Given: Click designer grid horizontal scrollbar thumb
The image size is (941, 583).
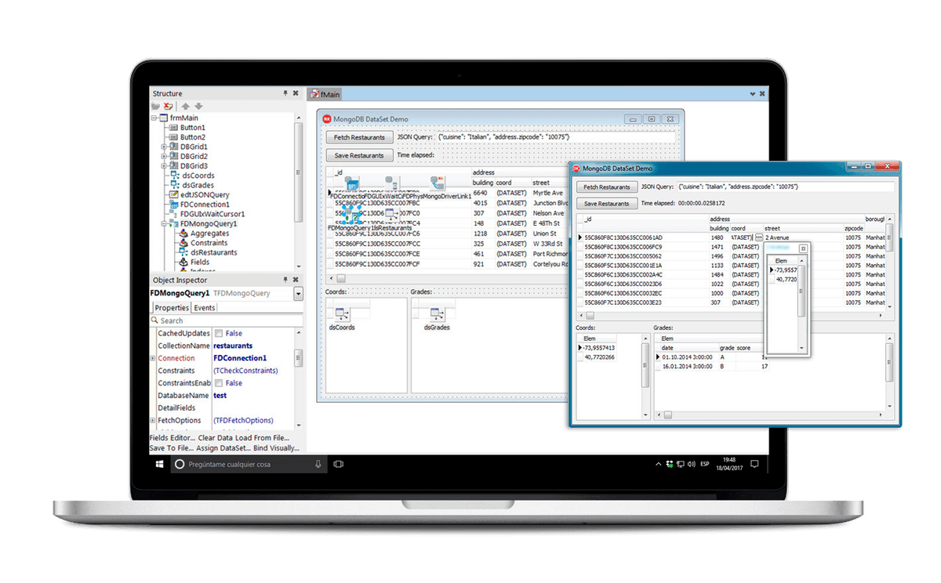Looking at the screenshot, I should coord(341,278).
